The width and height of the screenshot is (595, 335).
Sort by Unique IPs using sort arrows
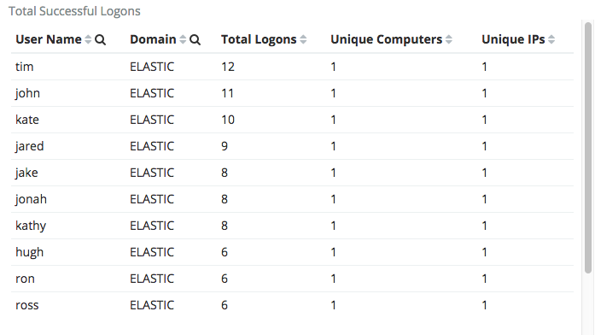551,39
